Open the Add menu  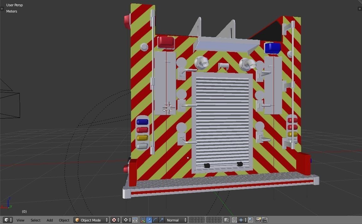point(50,220)
